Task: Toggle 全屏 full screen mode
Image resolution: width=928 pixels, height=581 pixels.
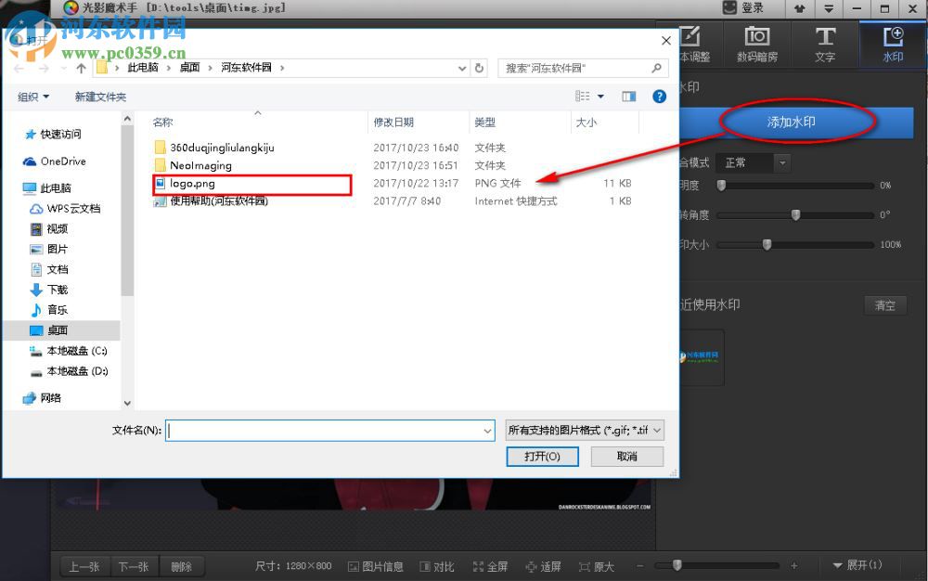Action: point(490,566)
